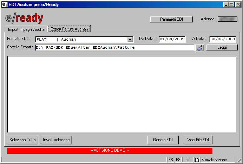Image resolution: width=243 pixels, height=164 pixels.
Task: Select the Export Fatture Auchan tab
Action: click(x=69, y=29)
